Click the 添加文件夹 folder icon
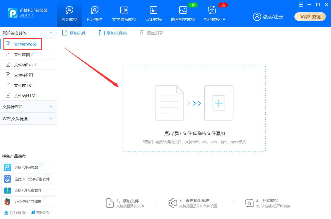This screenshot has width=331, height=219. coord(102,33)
